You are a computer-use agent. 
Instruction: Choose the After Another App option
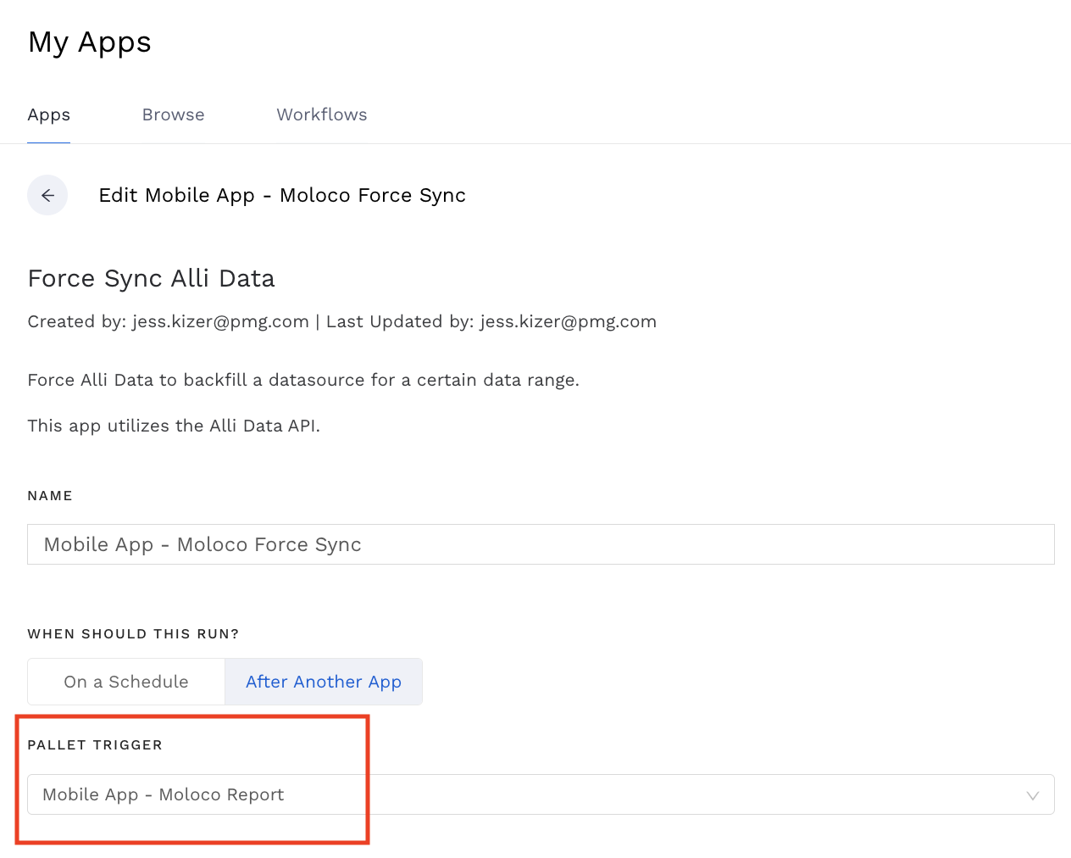pos(324,682)
